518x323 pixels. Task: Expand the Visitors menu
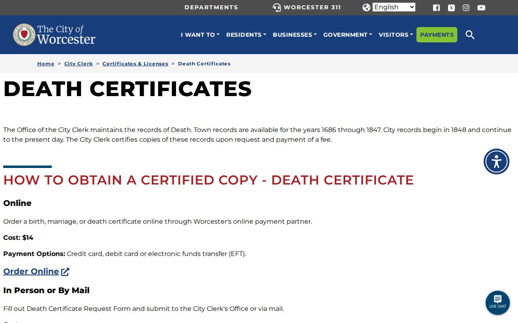(396, 35)
